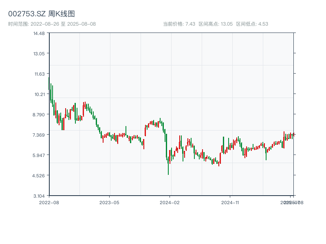Click the 区间低点 4.53 label
This screenshot has width=326, height=244.
[252, 24]
